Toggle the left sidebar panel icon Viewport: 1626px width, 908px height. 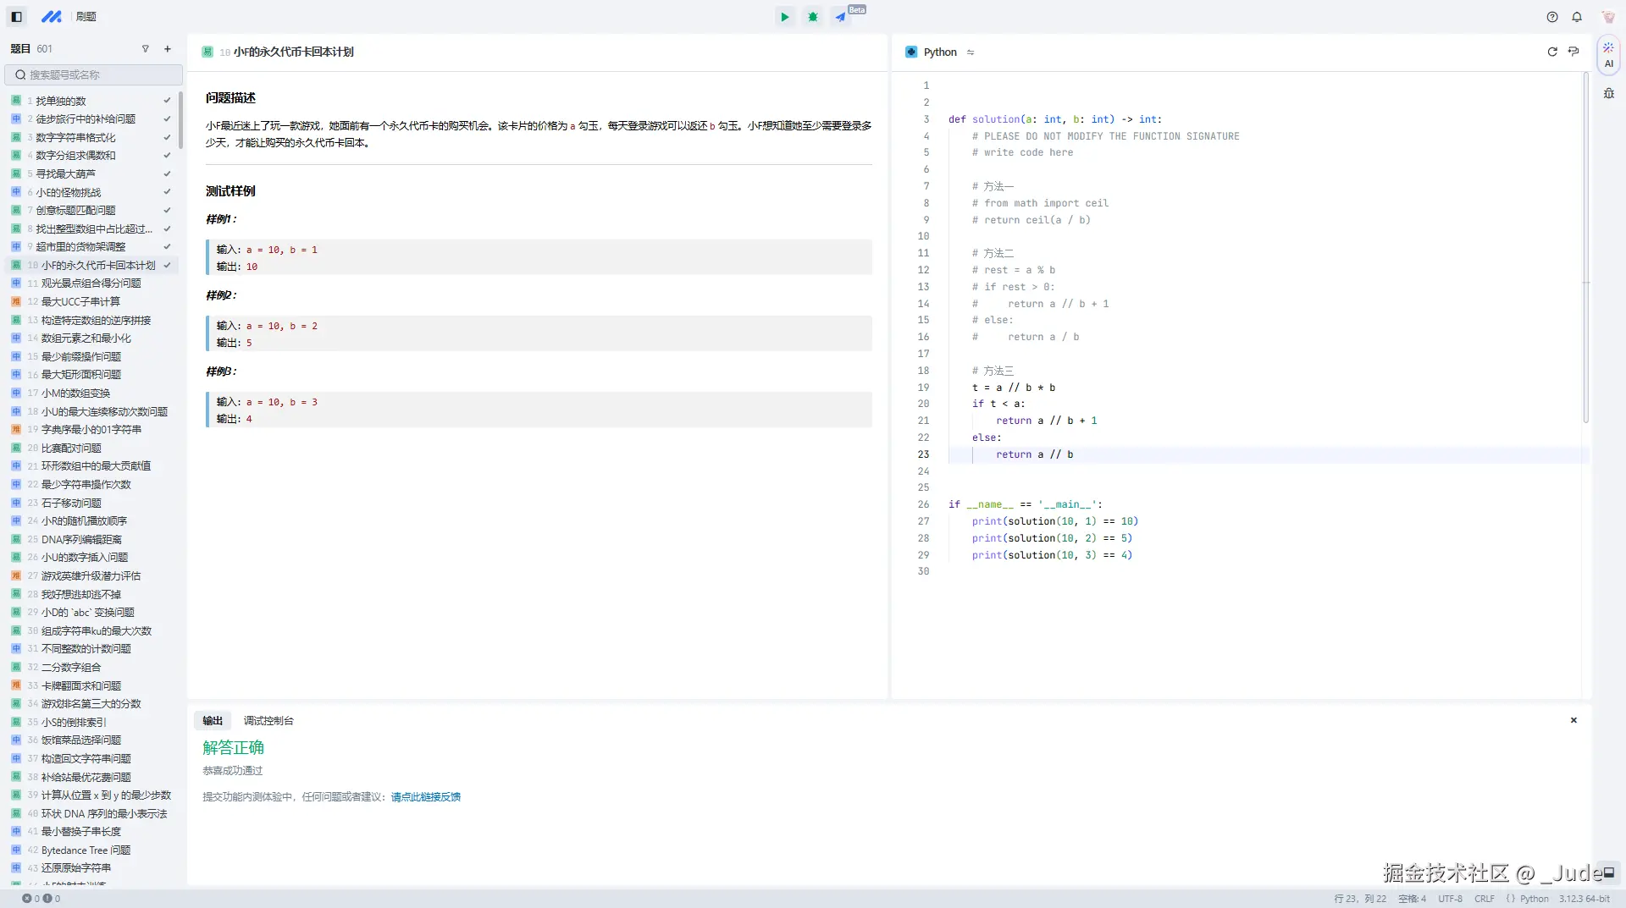16,16
